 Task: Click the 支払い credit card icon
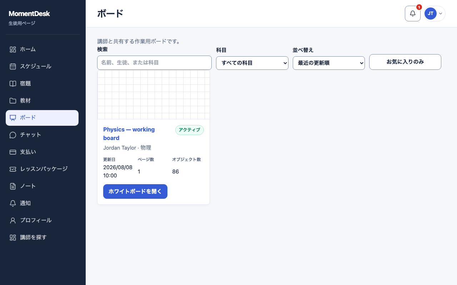click(x=13, y=152)
